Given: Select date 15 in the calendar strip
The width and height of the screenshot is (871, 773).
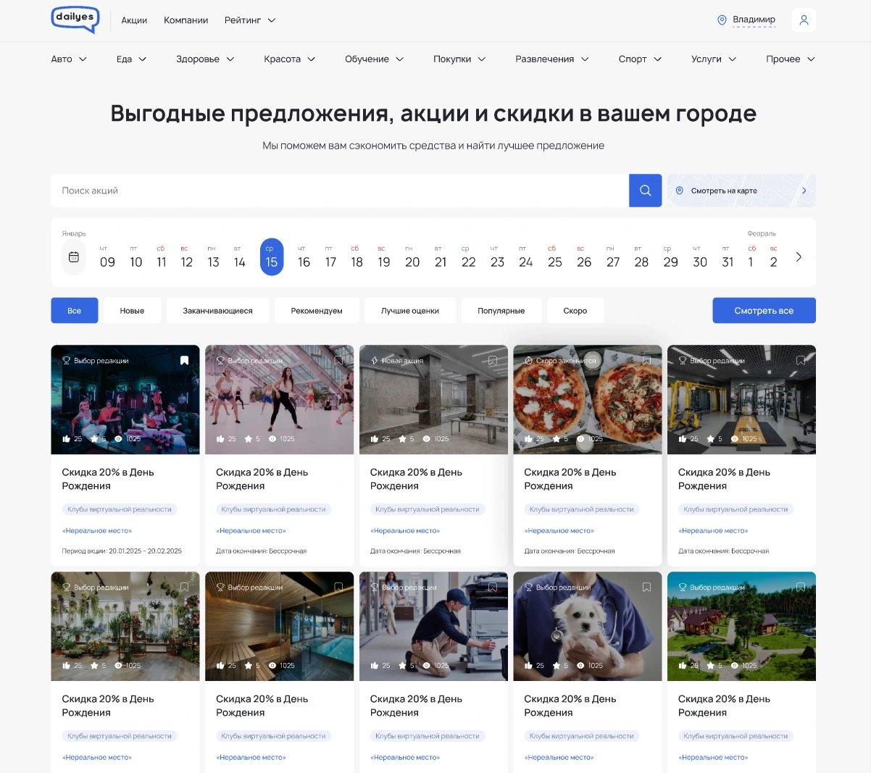Looking at the screenshot, I should (x=272, y=257).
